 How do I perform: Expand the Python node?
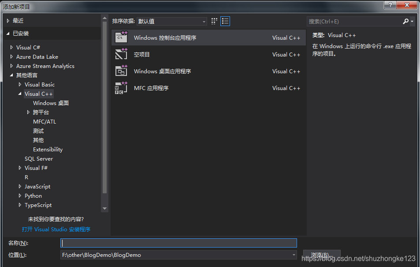tap(20, 196)
